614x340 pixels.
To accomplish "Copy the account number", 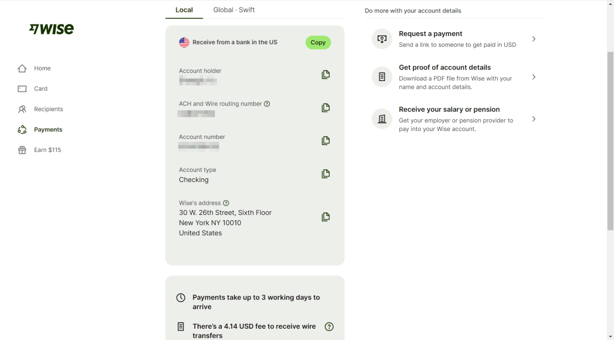I will [326, 141].
